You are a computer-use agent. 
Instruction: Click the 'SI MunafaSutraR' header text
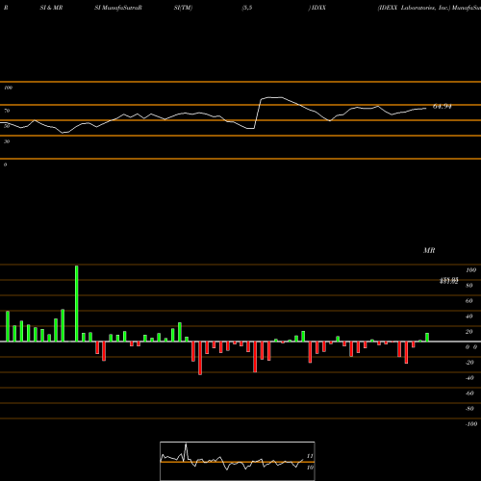point(118,8)
